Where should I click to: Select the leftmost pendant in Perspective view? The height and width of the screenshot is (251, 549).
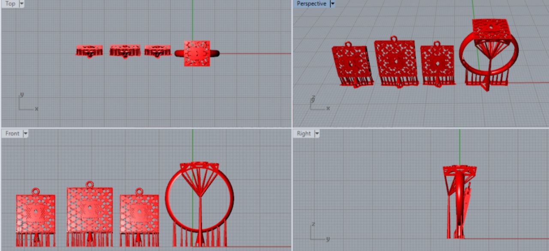click(352, 64)
